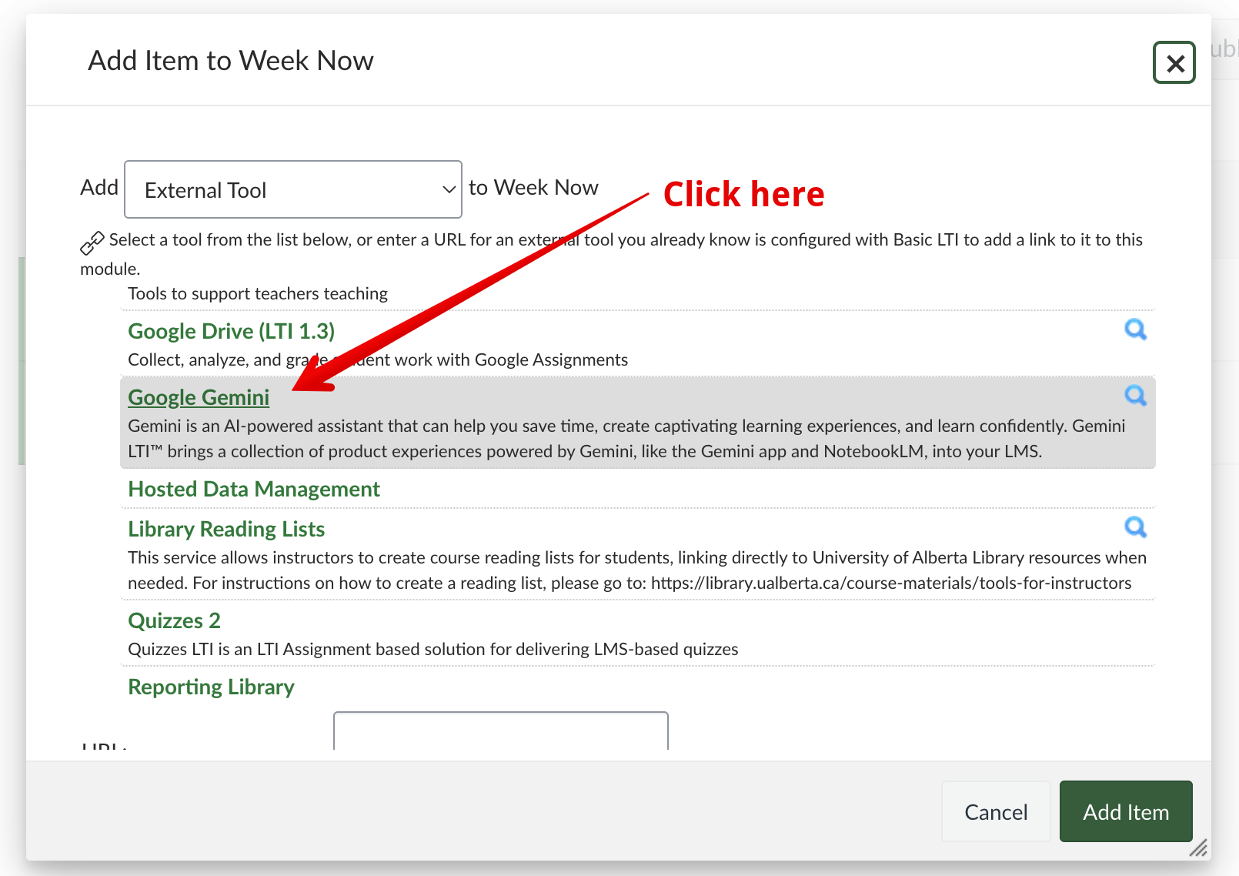Click the Google Assignments description line

coord(377,360)
